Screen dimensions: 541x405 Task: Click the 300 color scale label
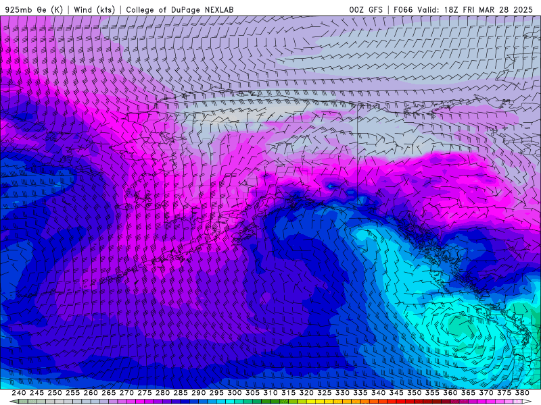(235, 393)
